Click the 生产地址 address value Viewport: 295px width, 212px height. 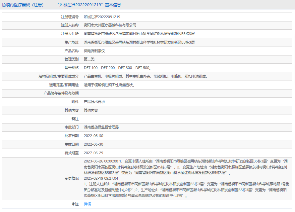139,42
